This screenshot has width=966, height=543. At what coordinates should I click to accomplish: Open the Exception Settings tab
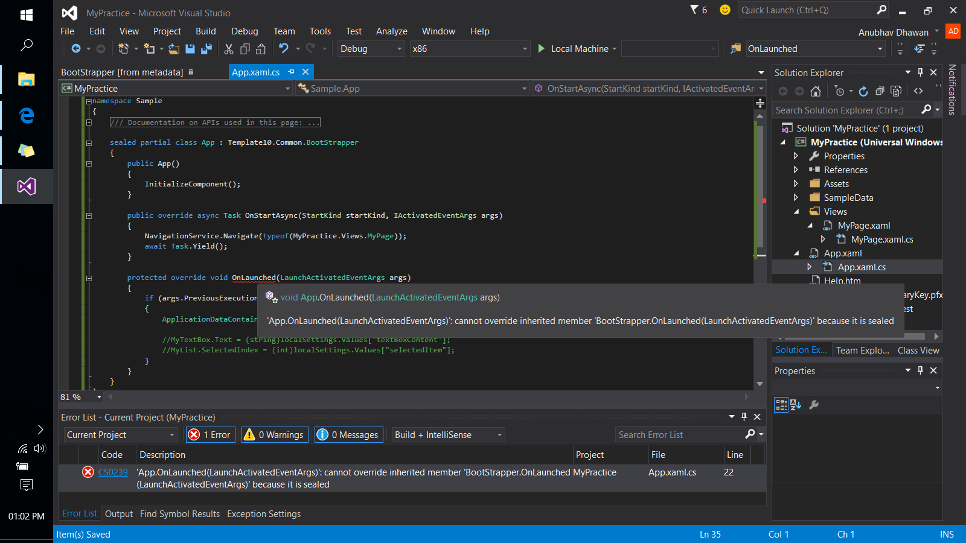point(264,514)
